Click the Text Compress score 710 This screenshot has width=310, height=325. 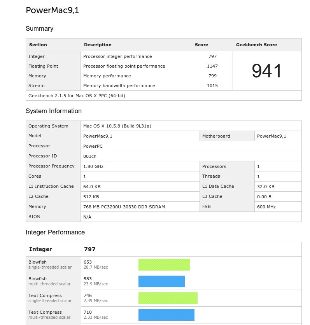point(88,312)
